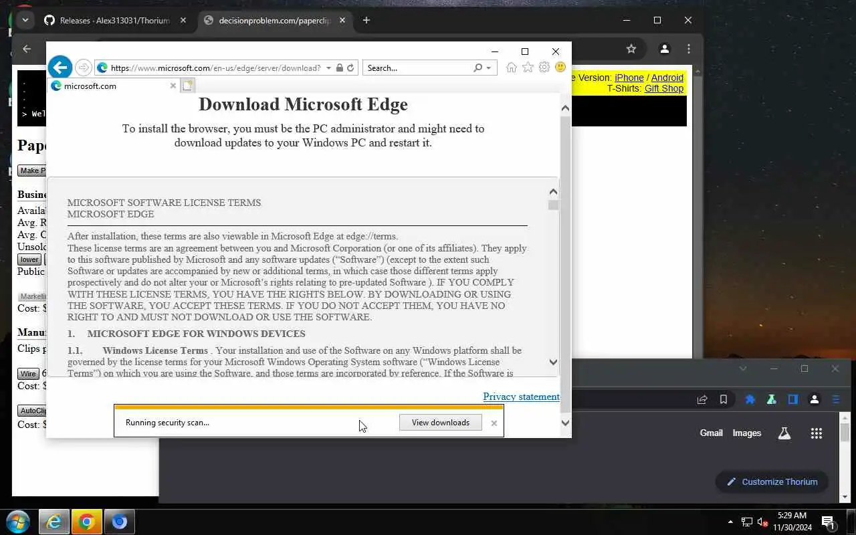Open IE Tools gear icon
This screenshot has height=535, width=856.
[544, 68]
